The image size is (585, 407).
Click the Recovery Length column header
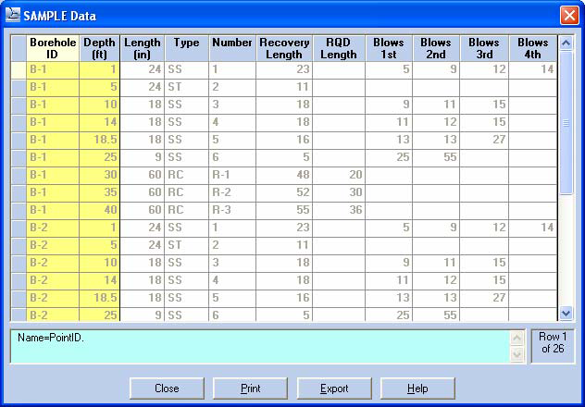[284, 48]
